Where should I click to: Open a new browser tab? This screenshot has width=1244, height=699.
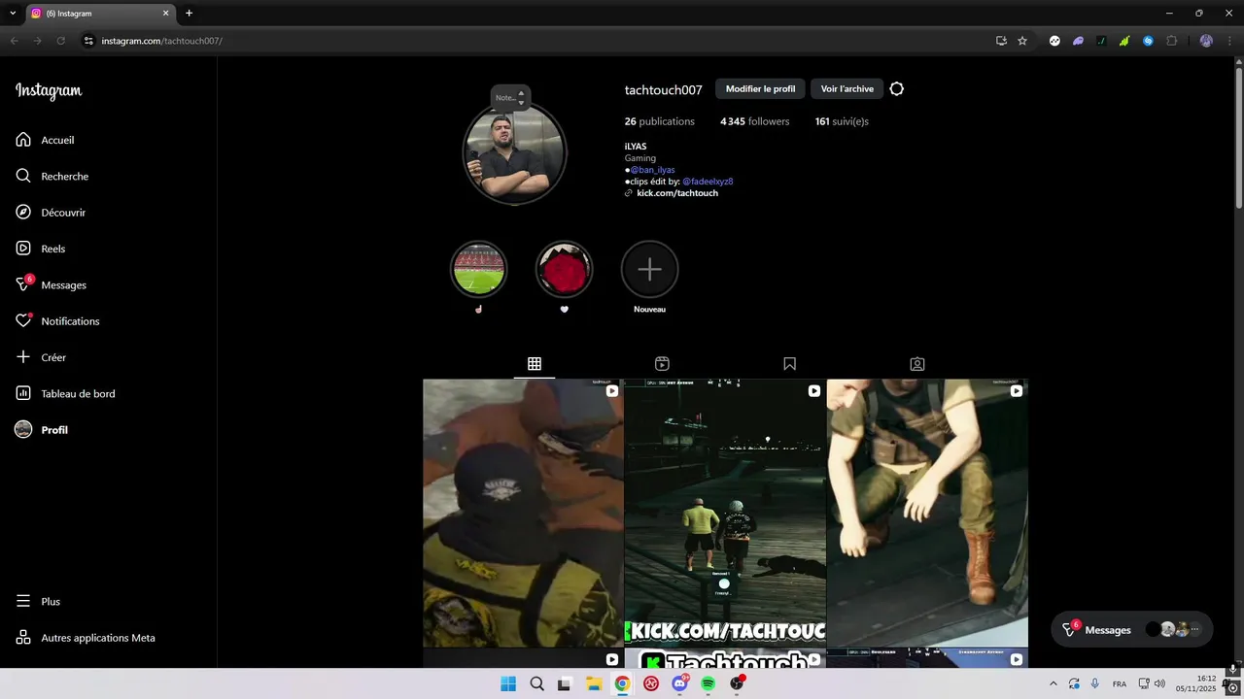[x=189, y=14]
